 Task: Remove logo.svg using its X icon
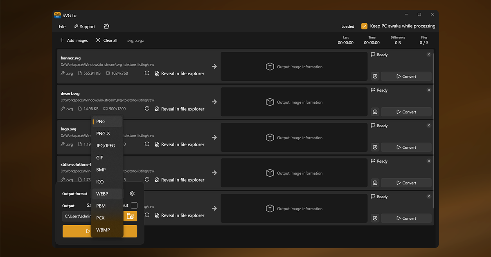pos(429,126)
